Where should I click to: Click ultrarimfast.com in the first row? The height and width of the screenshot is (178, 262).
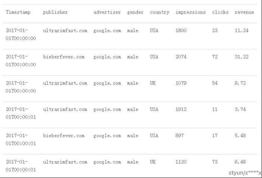[65, 31]
